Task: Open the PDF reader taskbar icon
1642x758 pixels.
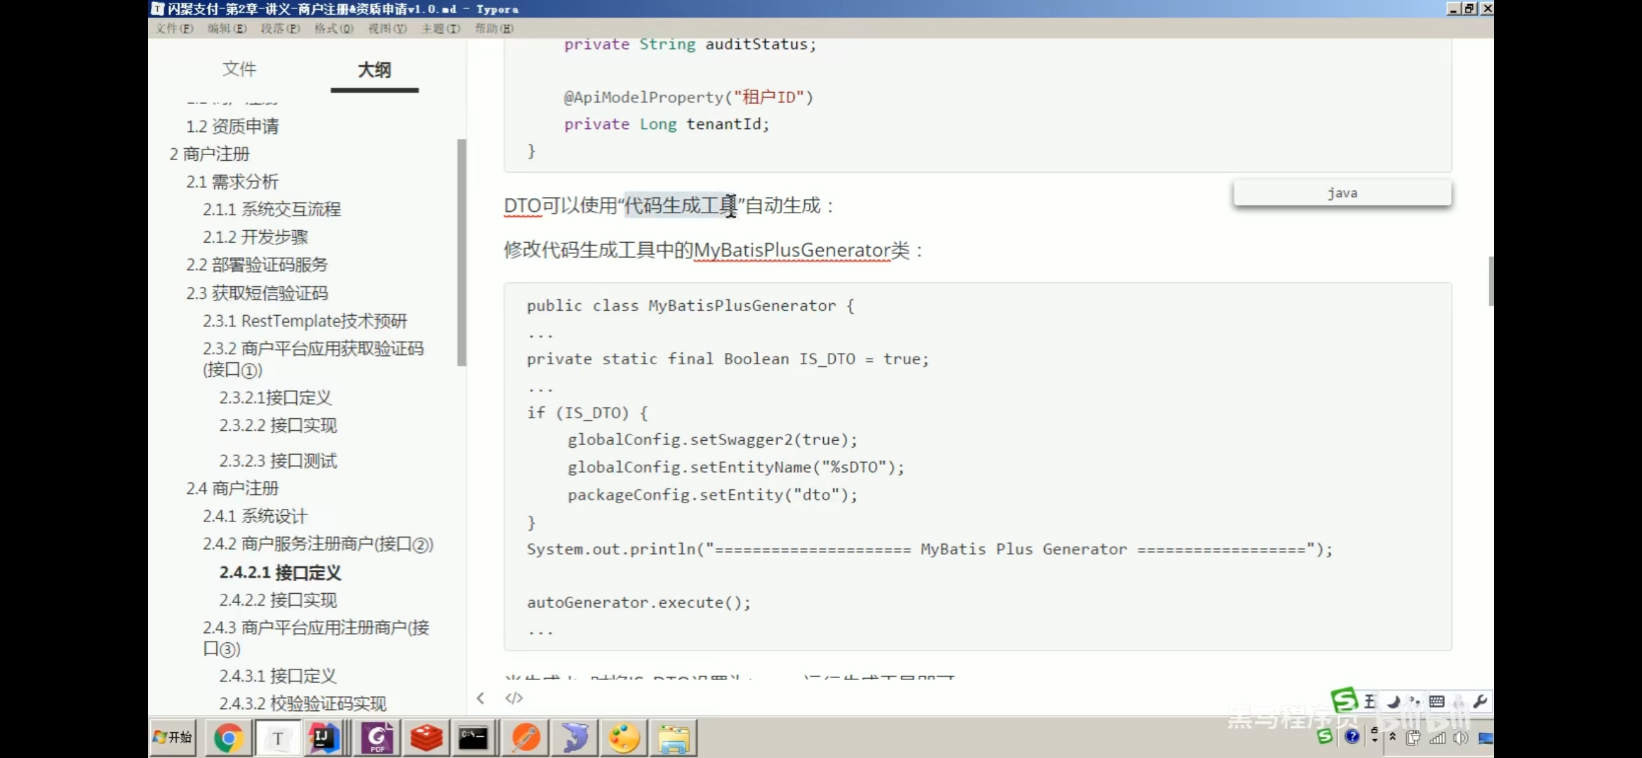Action: (378, 738)
